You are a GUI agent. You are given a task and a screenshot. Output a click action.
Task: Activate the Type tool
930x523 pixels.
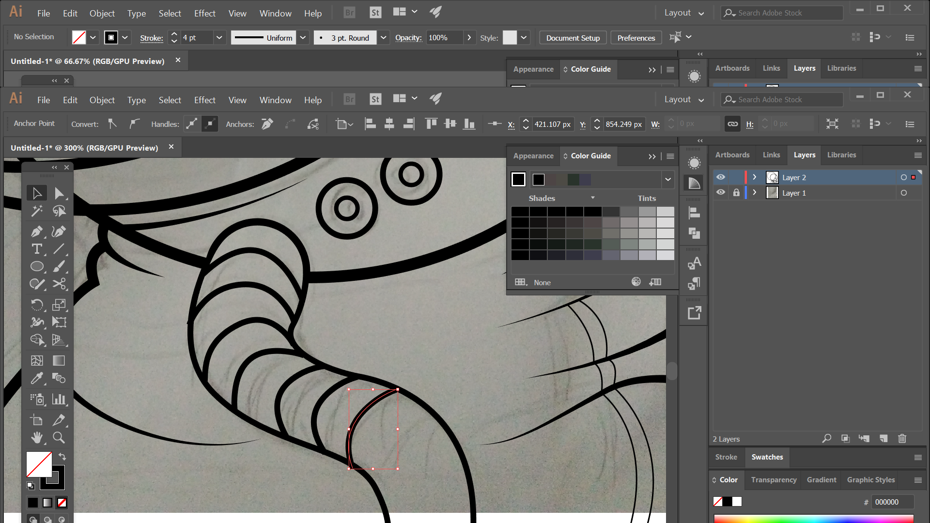(37, 249)
